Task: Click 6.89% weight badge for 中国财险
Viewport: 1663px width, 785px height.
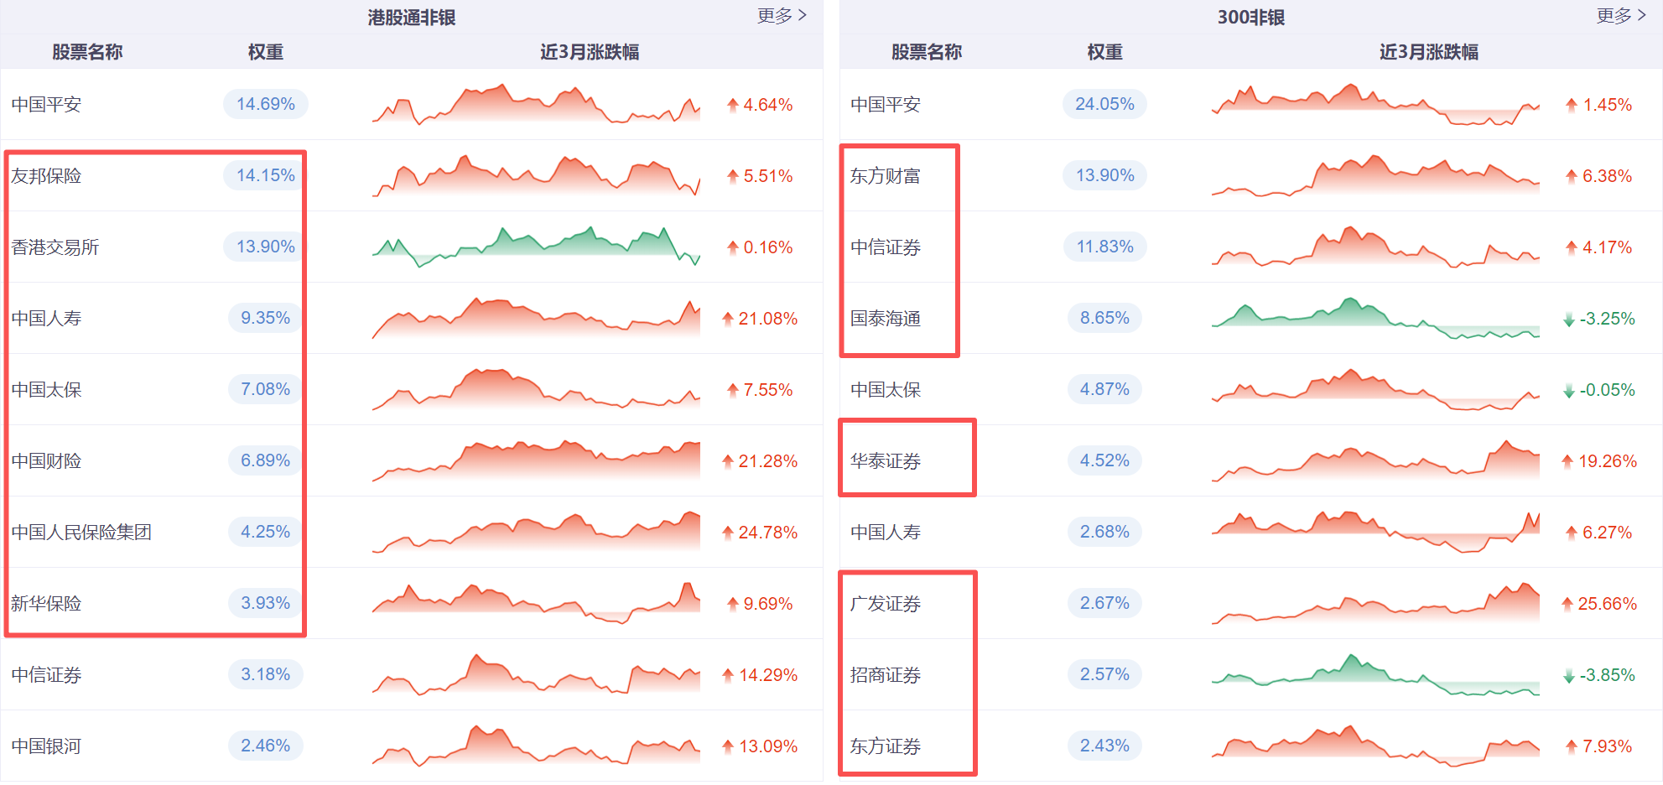Action: pyautogui.click(x=266, y=460)
